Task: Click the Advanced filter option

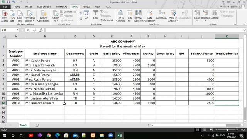Action: [x=107, y=20]
